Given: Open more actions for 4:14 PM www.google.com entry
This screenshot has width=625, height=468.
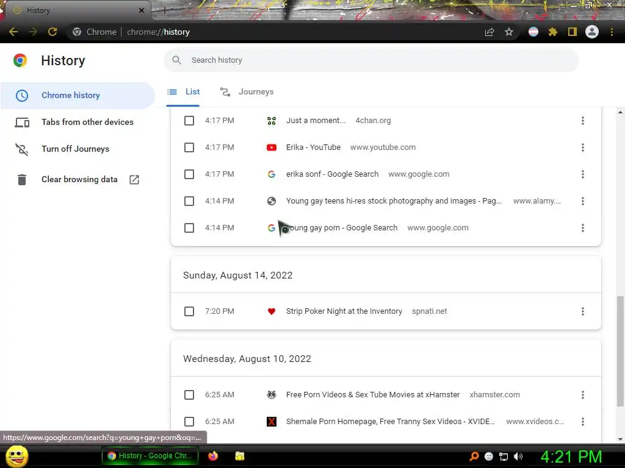Looking at the screenshot, I should 583,228.
